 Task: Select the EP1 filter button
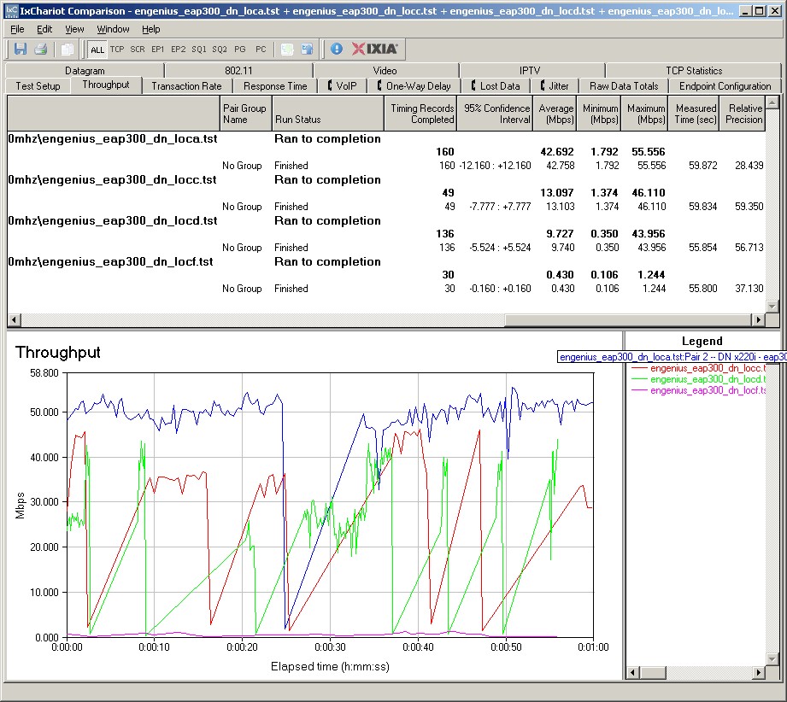157,50
